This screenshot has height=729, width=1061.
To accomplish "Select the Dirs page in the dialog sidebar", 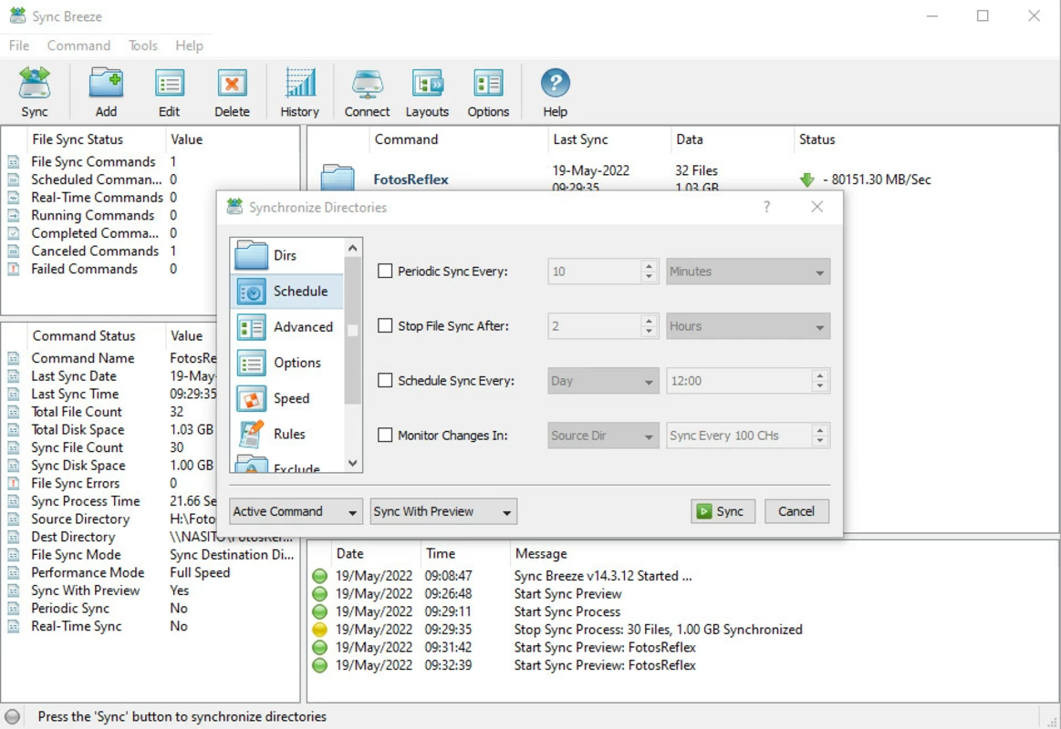I will coord(286,255).
